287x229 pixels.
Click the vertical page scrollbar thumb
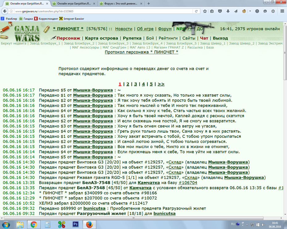tap(285, 53)
